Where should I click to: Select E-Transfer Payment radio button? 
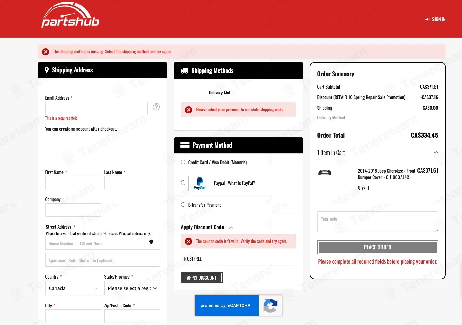point(183,205)
